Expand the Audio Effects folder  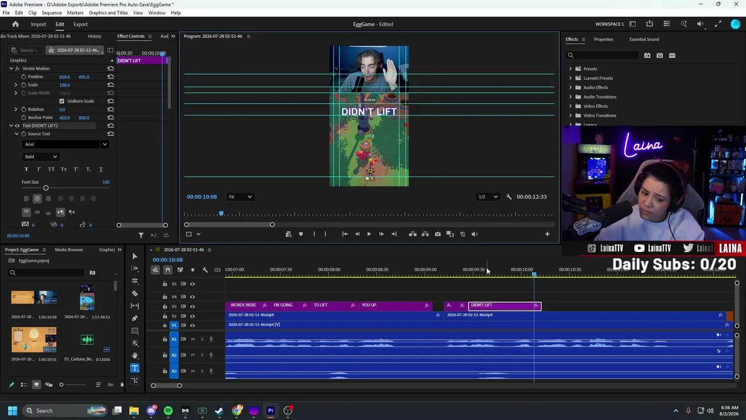pos(571,87)
